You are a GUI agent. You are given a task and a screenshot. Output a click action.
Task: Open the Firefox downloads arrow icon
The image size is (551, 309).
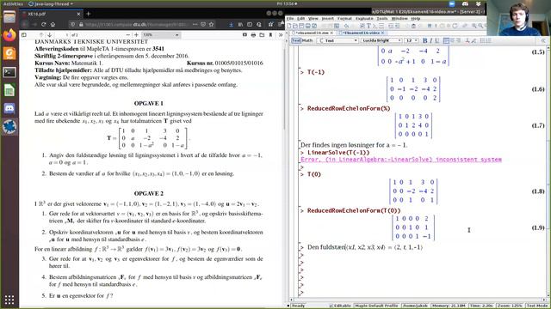pyautogui.click(x=231, y=25)
